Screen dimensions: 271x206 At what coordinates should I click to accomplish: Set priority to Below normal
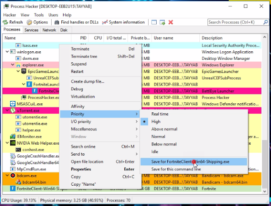(x=194, y=144)
